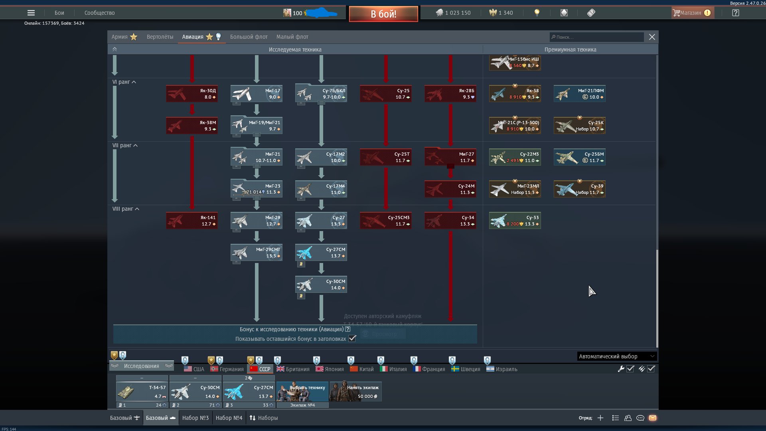Select the США nation tab
The image size is (766, 431).
[x=194, y=369]
